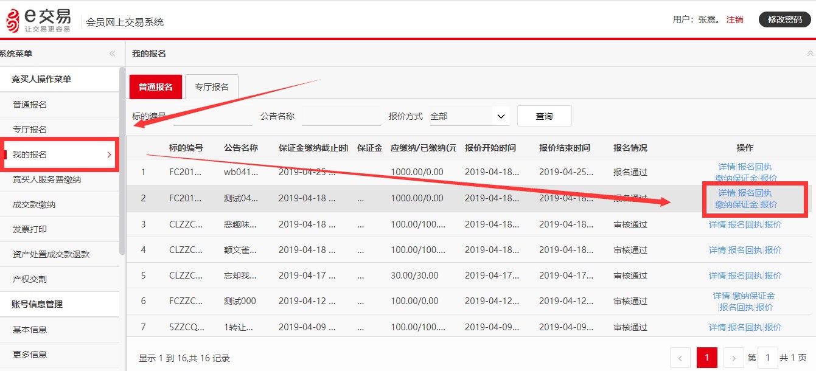Select the 普通报名 tab
This screenshot has height=371, width=816.
[x=156, y=87]
